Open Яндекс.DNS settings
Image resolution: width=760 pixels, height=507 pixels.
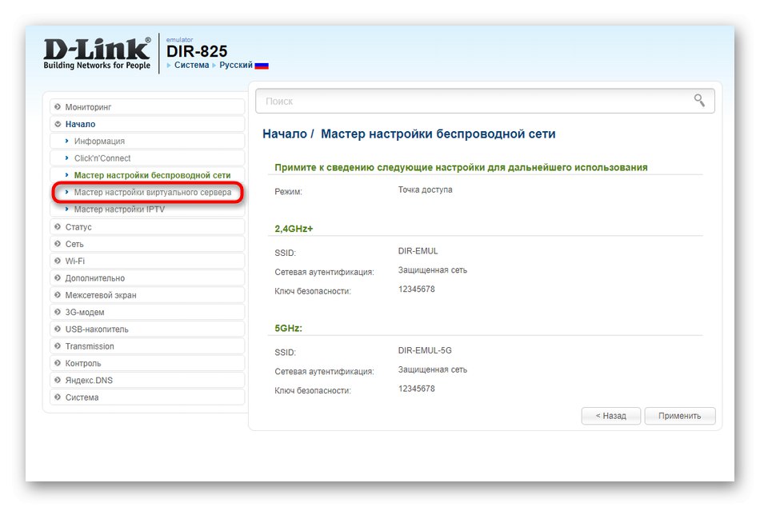click(88, 380)
